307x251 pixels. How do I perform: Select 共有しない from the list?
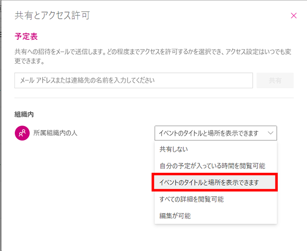pos(174,149)
